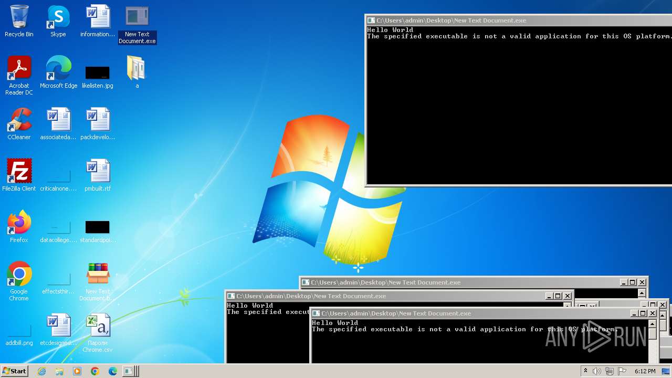672x378 pixels.
Task: Open system menu icon of the left bottom console
Action: point(231,296)
